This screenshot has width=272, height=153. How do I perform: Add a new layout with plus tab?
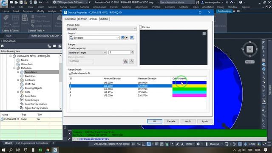[x=53, y=143]
